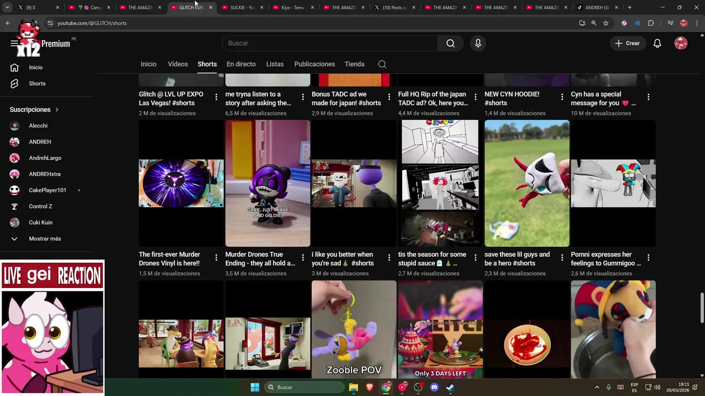Open the account avatar menu
The image size is (705, 396).
click(x=681, y=43)
